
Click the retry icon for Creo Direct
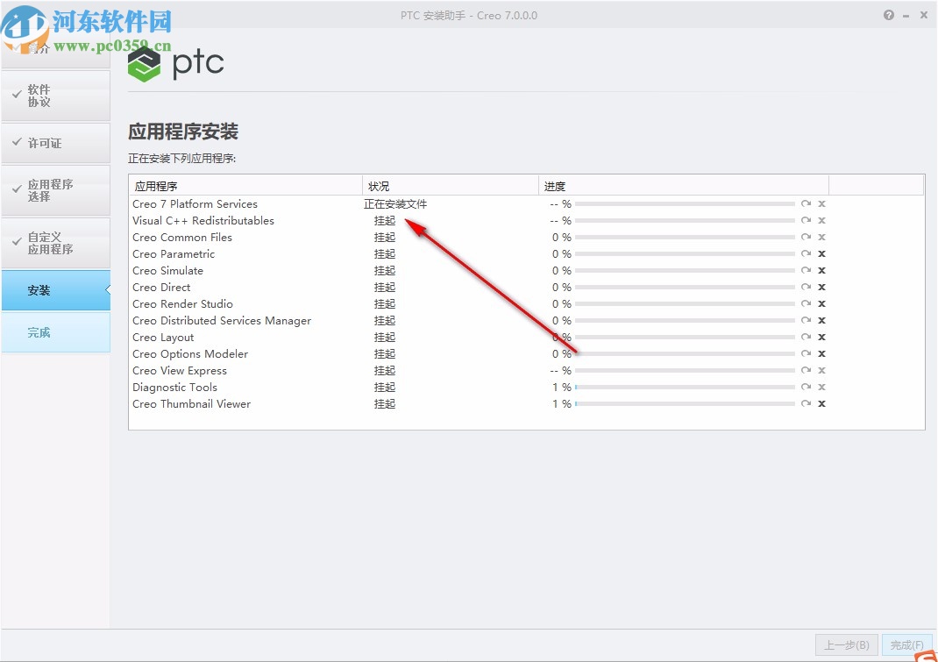[806, 287]
